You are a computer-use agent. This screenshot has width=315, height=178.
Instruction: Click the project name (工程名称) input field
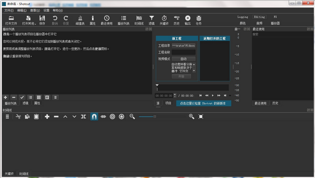coord(183,52)
